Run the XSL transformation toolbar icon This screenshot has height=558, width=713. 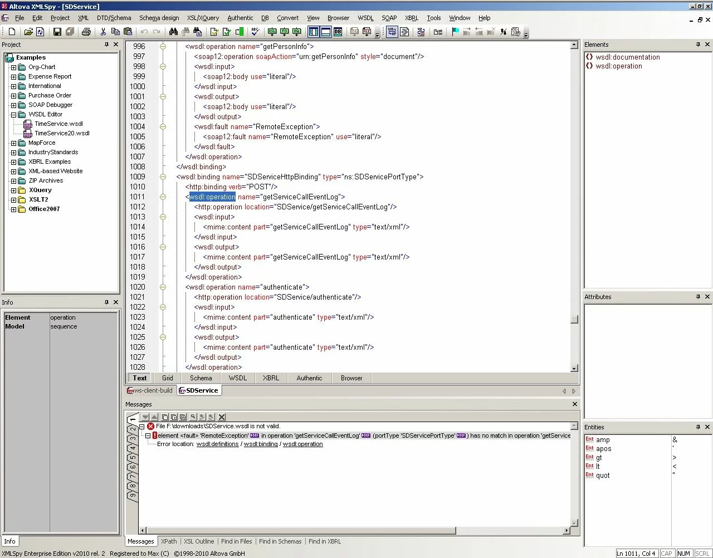[272, 32]
